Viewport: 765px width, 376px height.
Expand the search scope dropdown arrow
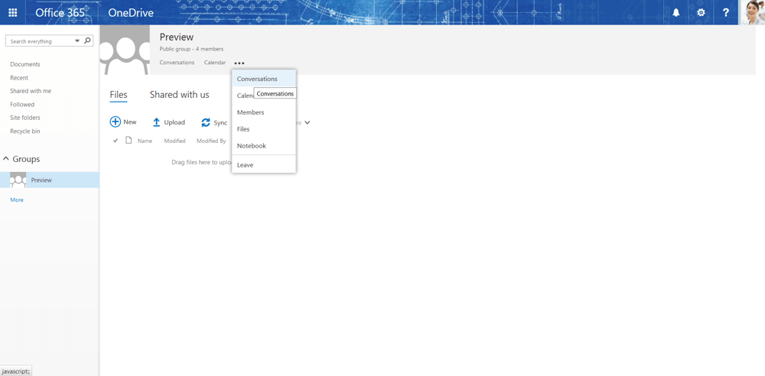(x=77, y=41)
